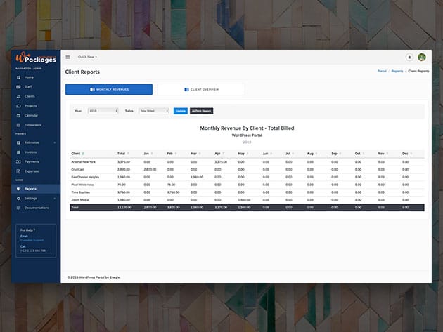Open the Sales dropdown showing Total Billed
Viewport: 443px width, 332px height.
coord(154,111)
